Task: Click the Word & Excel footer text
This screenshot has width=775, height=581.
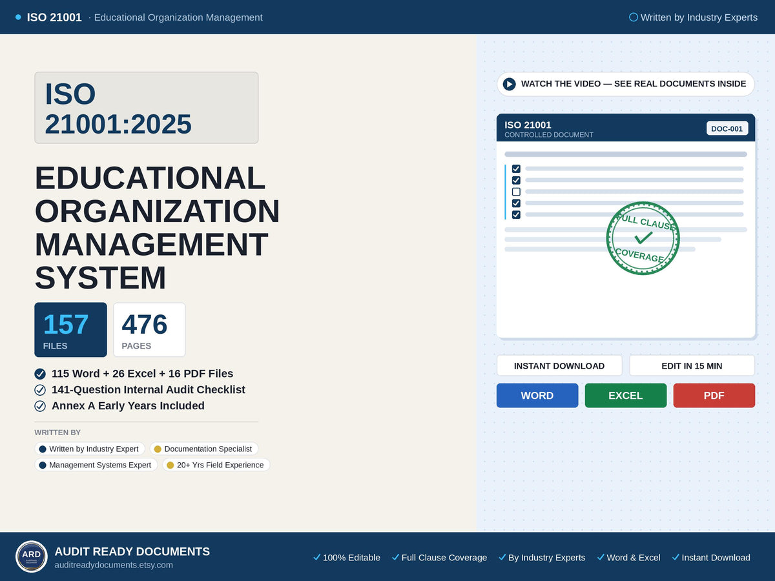Action: [634, 558]
